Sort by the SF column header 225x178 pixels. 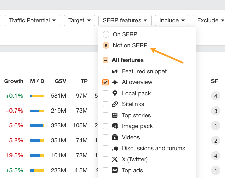tap(215, 81)
